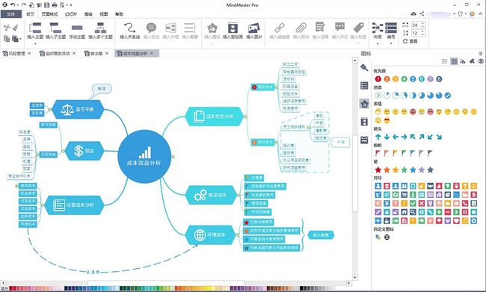This screenshot has height=292, width=486.
Task: Close the 成本效益分析 document tab
Action: coord(152,54)
